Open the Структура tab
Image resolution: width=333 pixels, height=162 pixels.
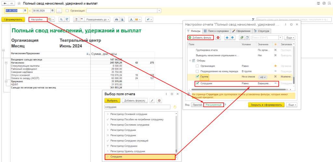[261, 31]
